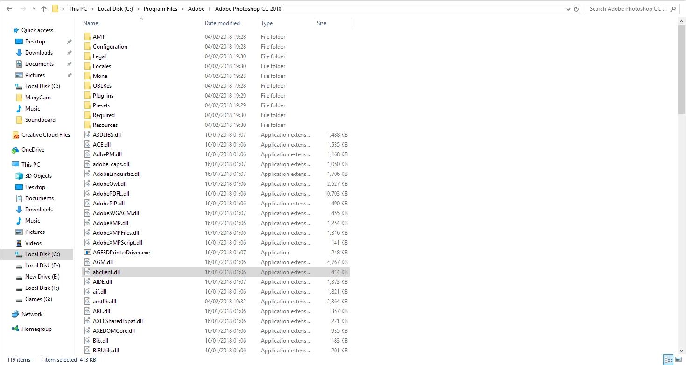Viewport: 686px width, 365px height.
Task: Select the Network icon in sidebar
Action: click(15, 314)
